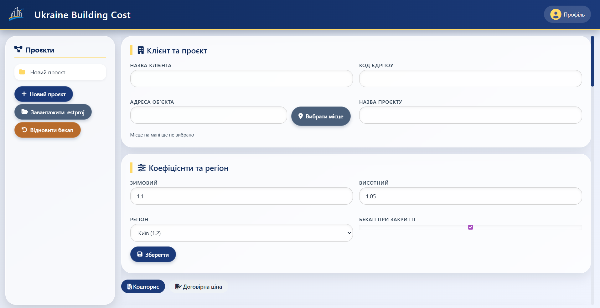The image size is (600, 308).
Task: Focus the Назва проєкту input field
Action: 470,115
